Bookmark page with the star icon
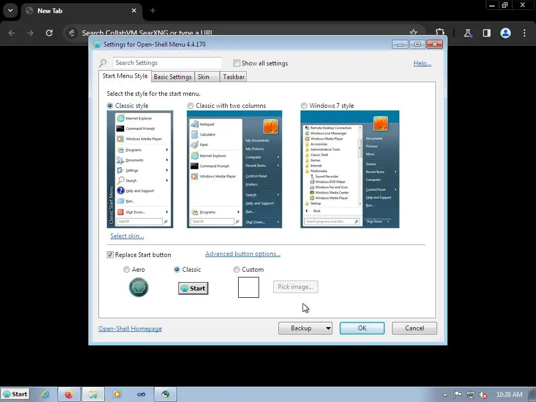The height and width of the screenshot is (402, 536). coord(414,33)
